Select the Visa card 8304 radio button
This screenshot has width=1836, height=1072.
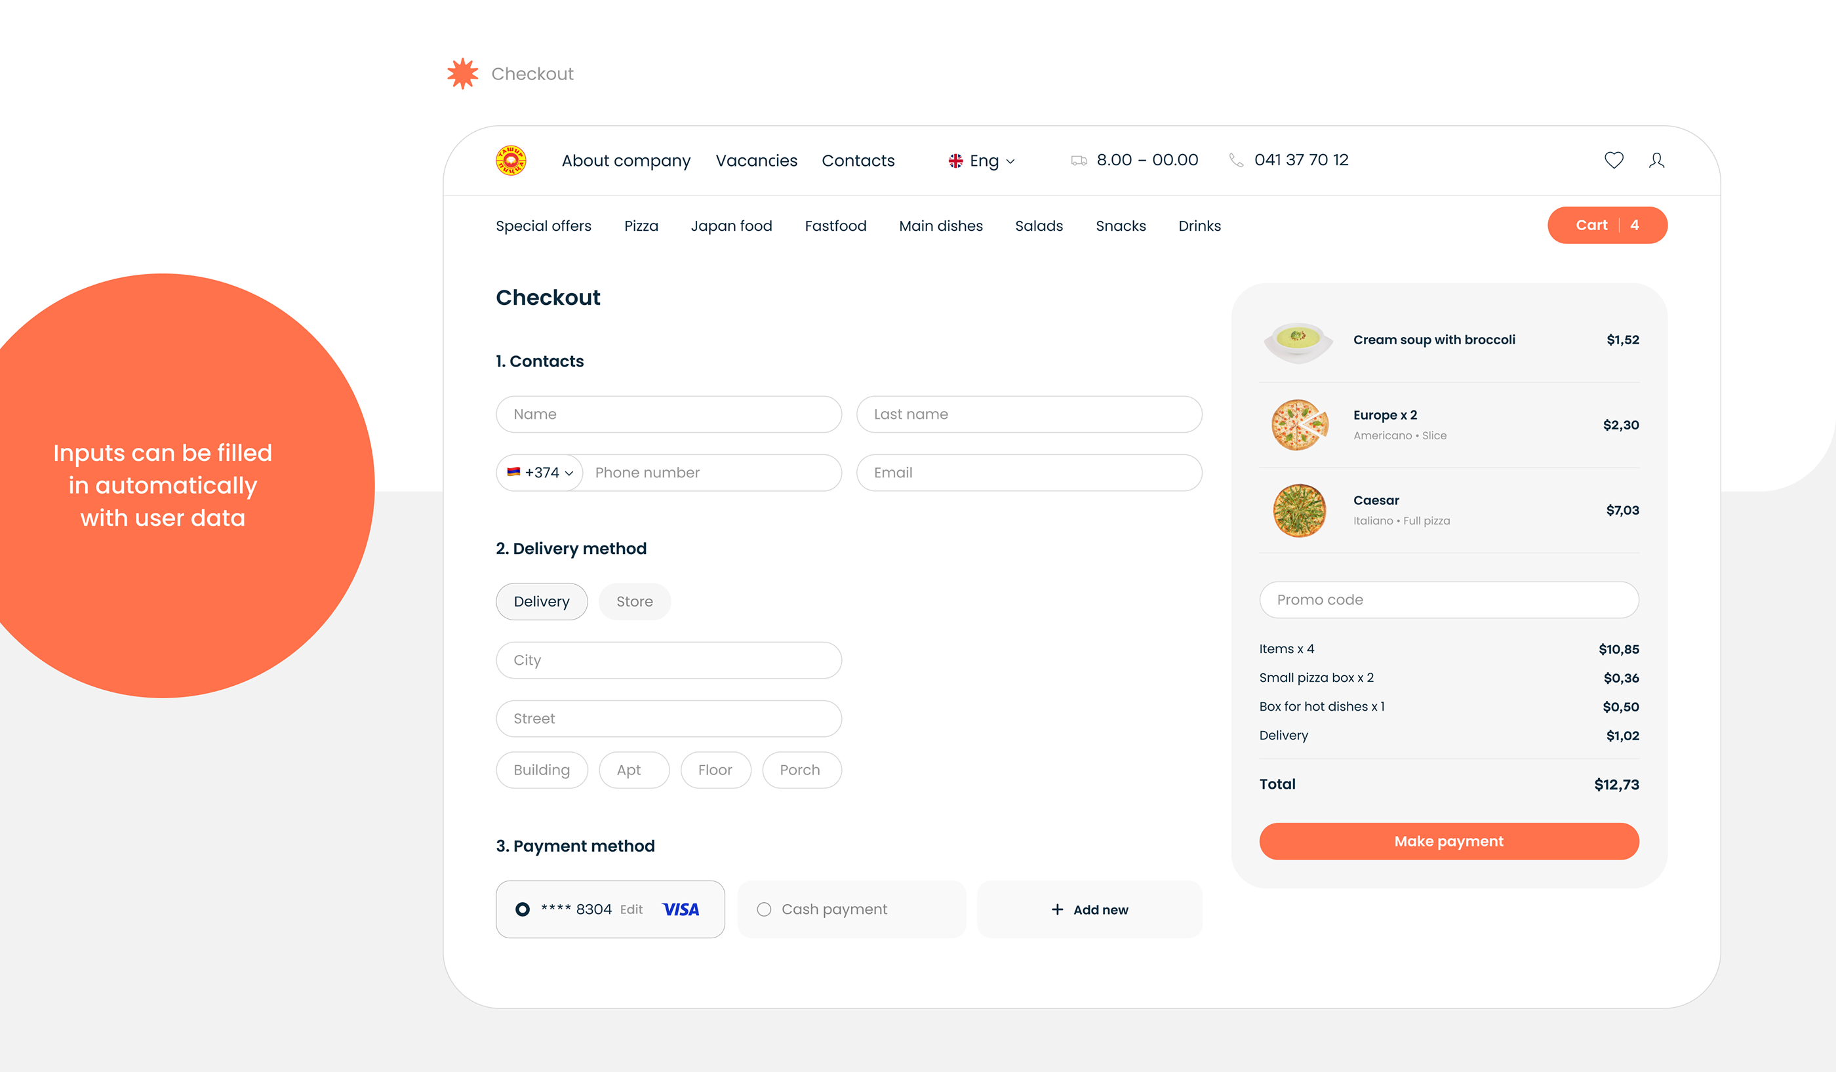[x=523, y=909]
